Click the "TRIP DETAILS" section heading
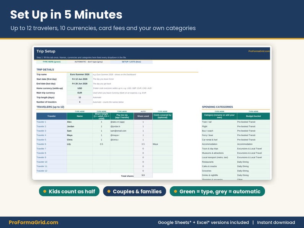This screenshot has width=304, height=228. tap(45, 70)
